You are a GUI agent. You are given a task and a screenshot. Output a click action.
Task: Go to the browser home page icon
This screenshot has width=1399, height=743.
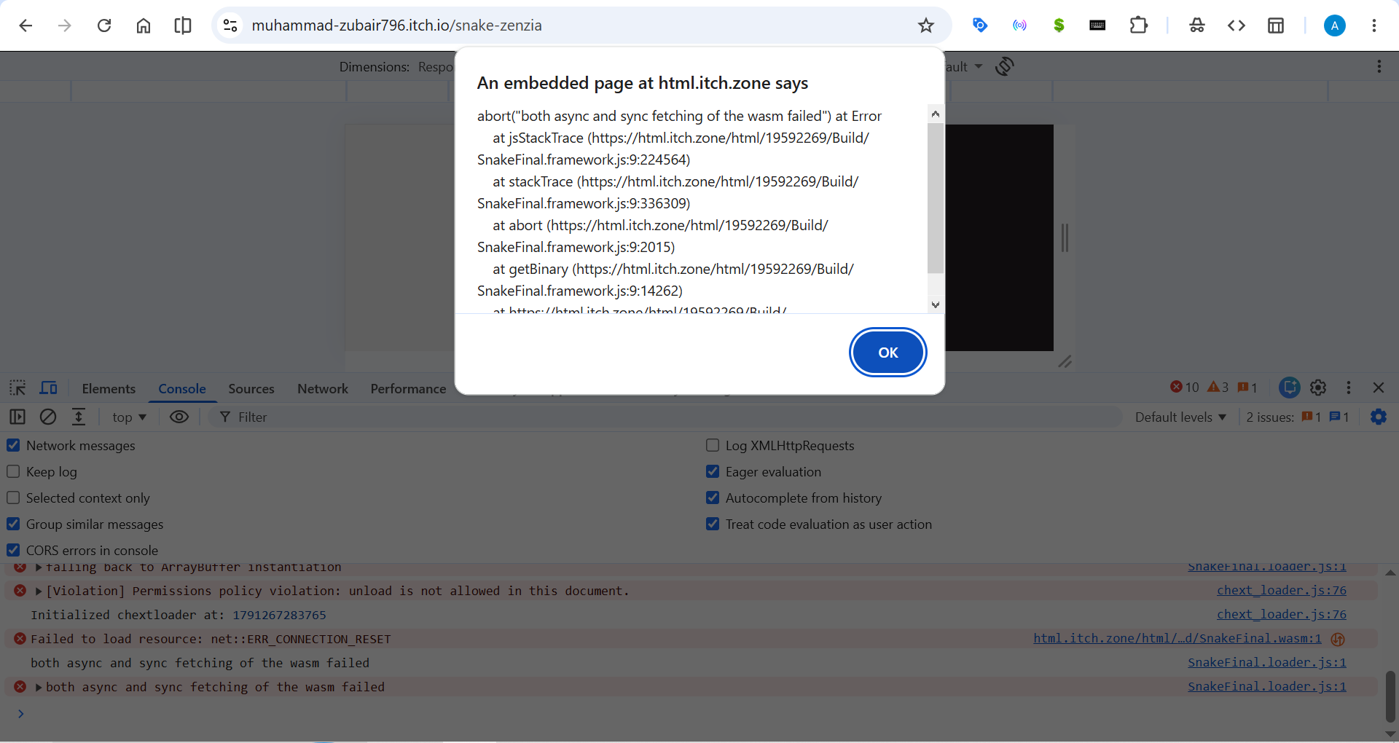144,25
